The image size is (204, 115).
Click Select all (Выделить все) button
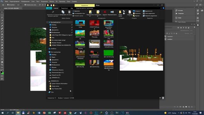point(148,11)
